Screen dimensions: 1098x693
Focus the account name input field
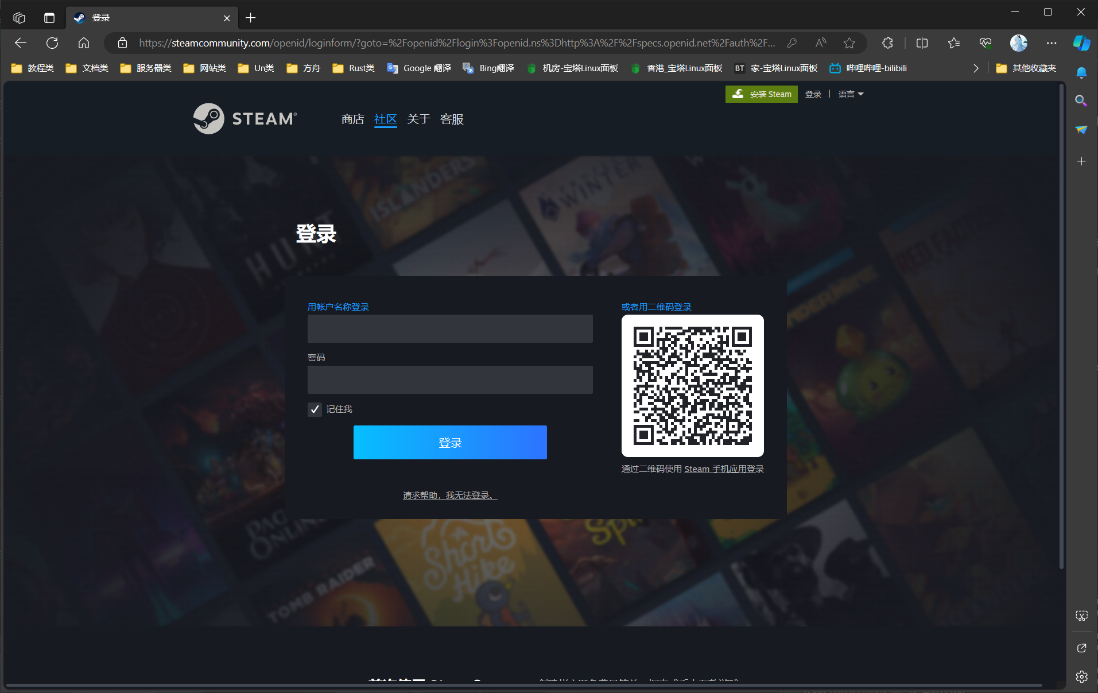(x=450, y=329)
